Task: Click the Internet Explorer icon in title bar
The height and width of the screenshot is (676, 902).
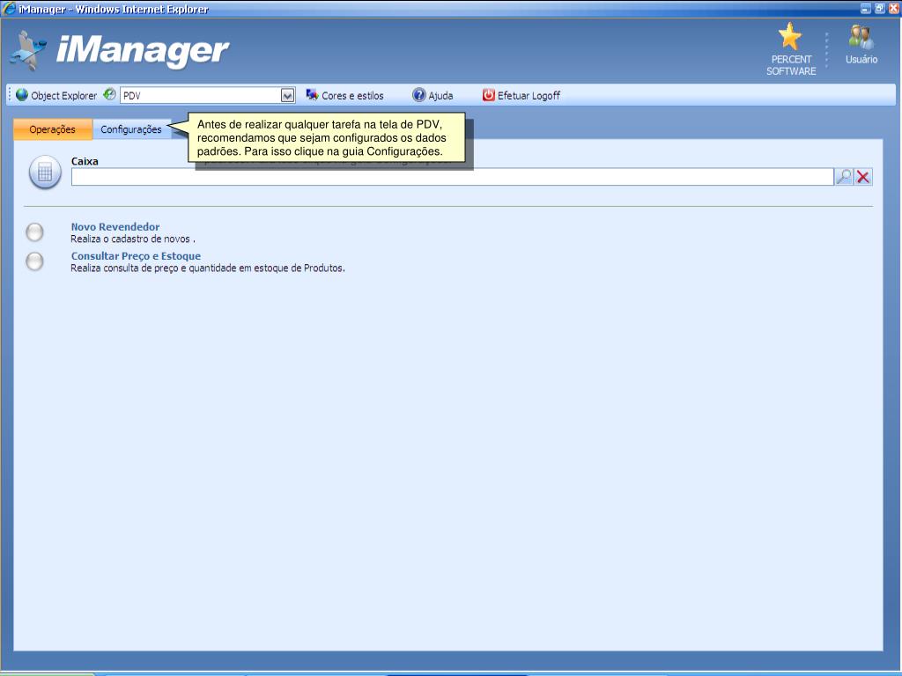Action: tap(9, 9)
